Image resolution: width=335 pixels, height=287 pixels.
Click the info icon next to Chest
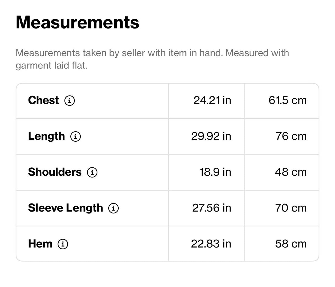pyautogui.click(x=70, y=100)
